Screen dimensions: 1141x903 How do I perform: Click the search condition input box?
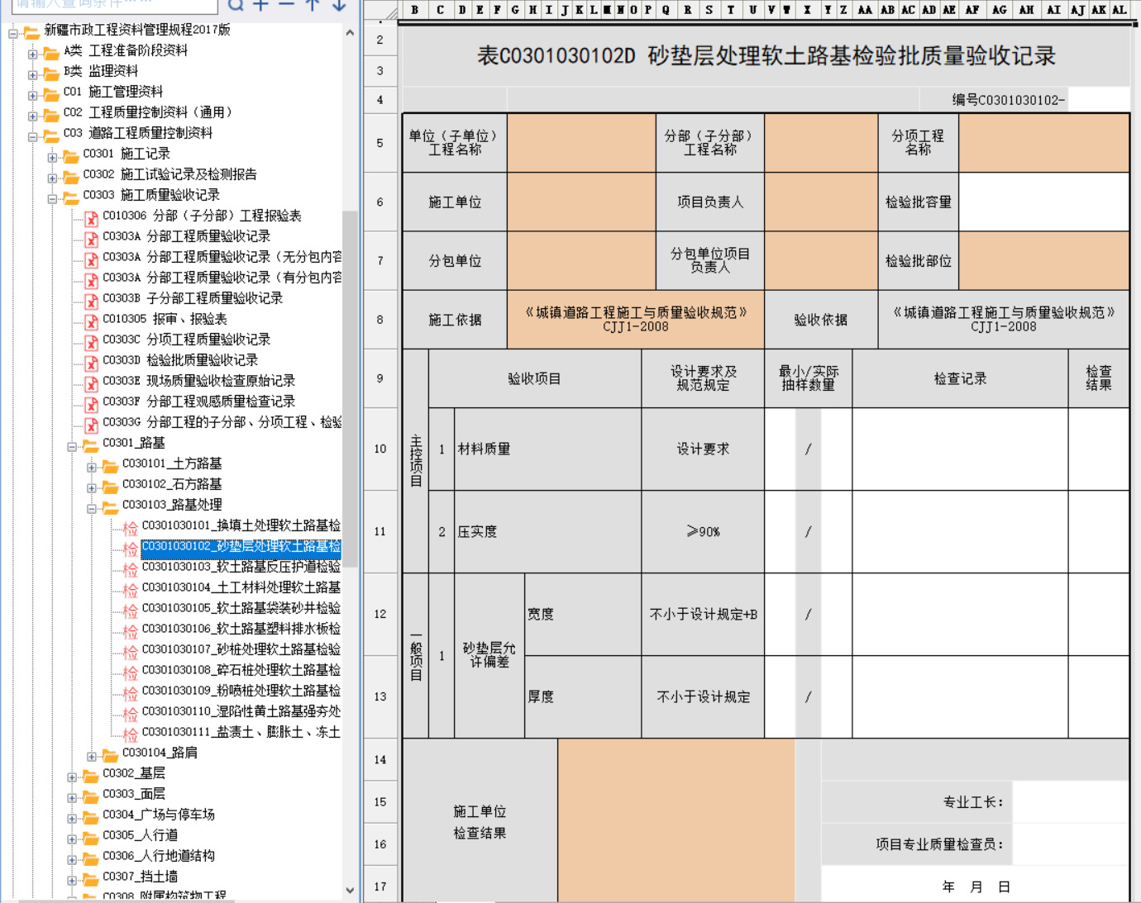(115, 5)
